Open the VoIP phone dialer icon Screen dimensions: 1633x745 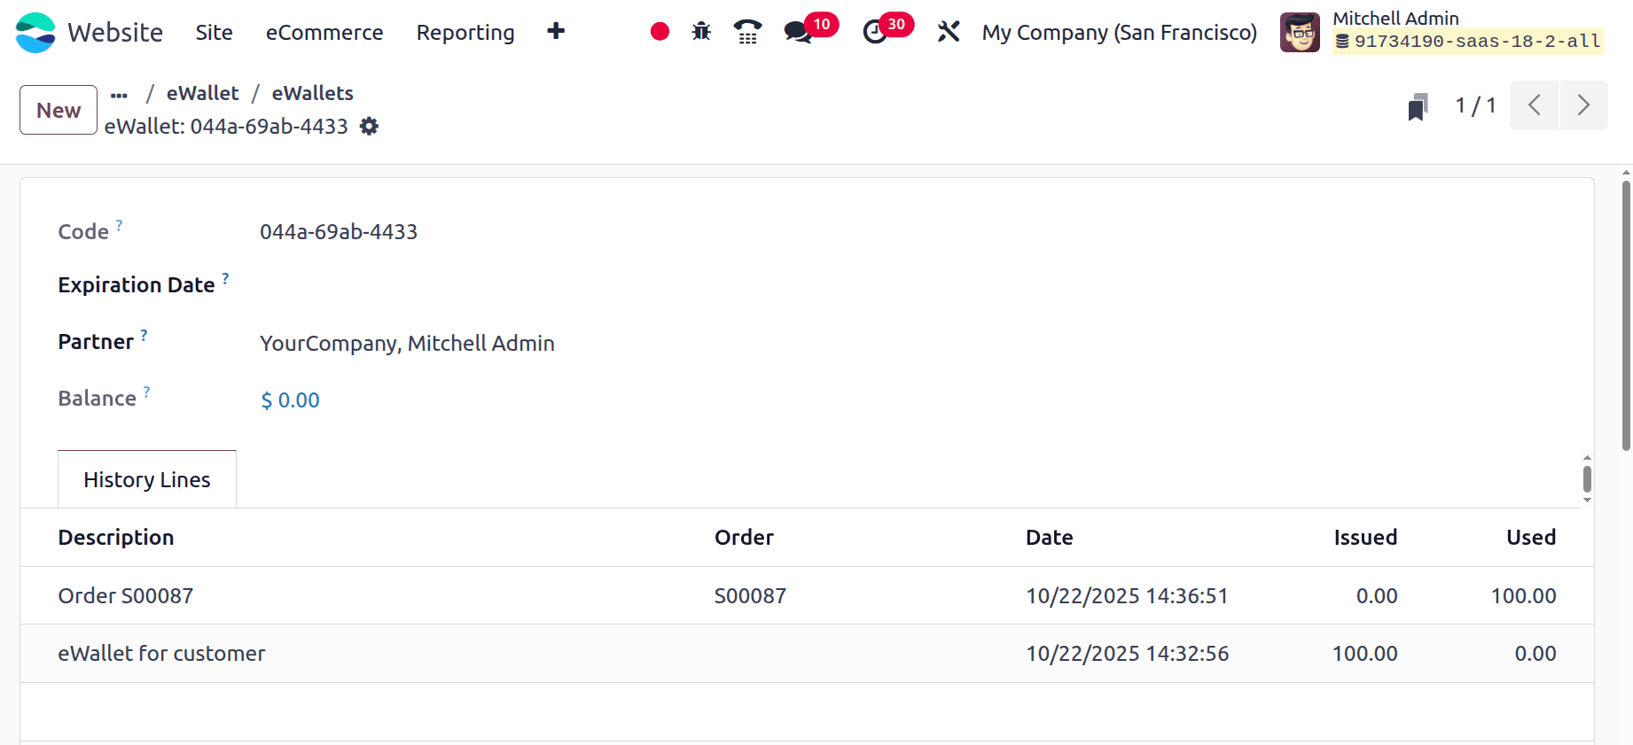click(x=747, y=32)
